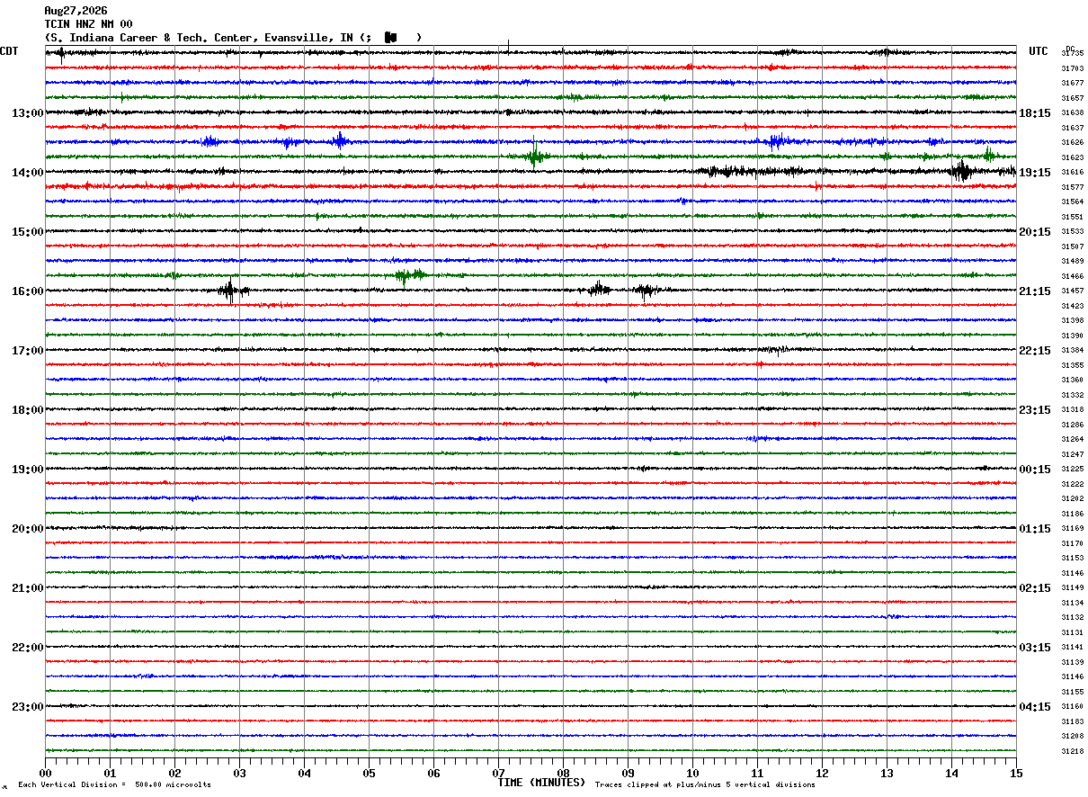The image size is (1088, 797).
Task: Click the black burst on the 16:00 trace near minute 03
Action: pos(232,290)
